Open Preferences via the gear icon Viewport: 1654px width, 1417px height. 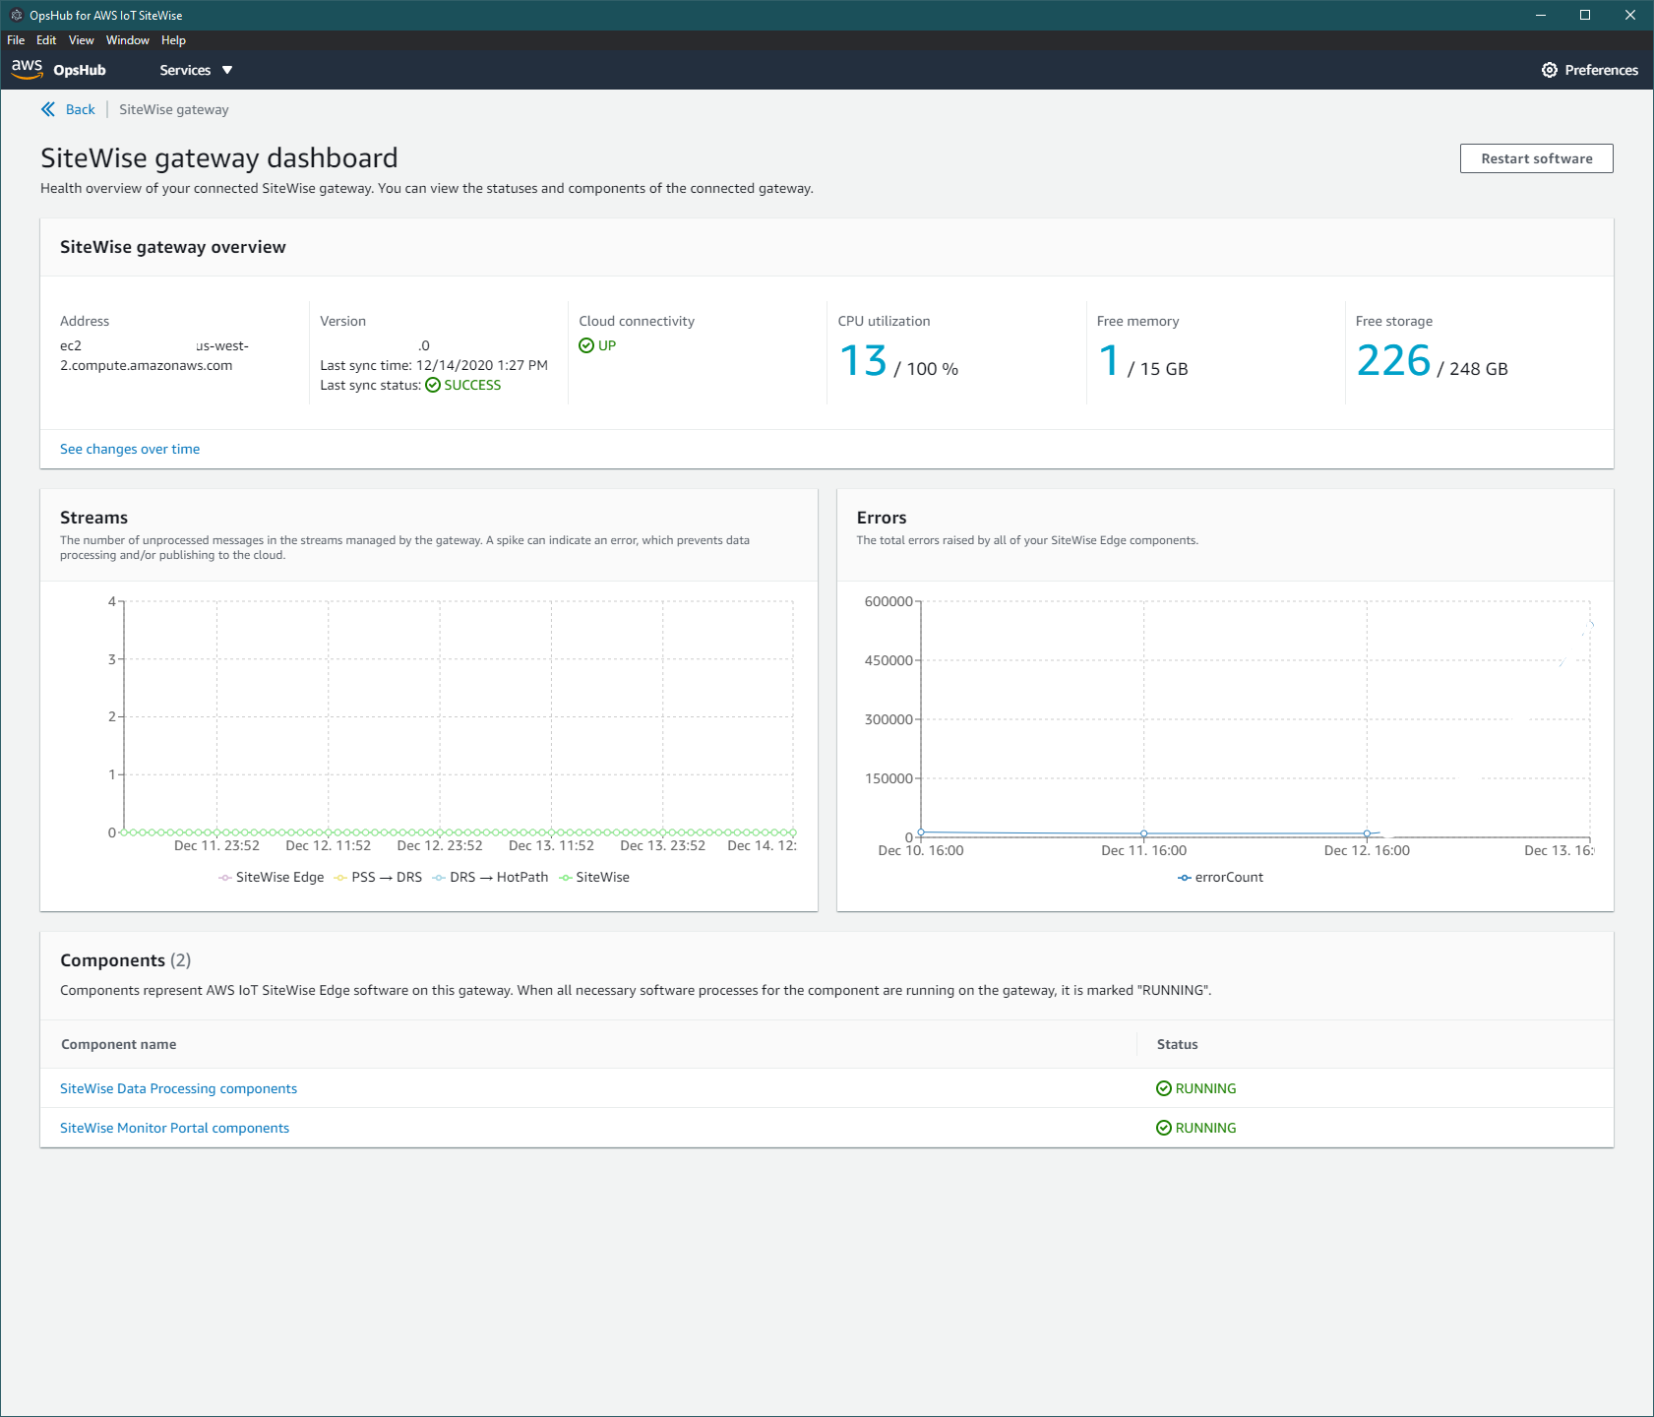point(1550,70)
